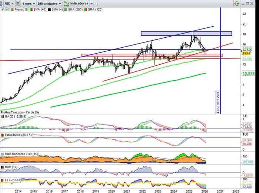
Task: Click the D timeframe icon in toolbar
Action: [x=18, y=3]
